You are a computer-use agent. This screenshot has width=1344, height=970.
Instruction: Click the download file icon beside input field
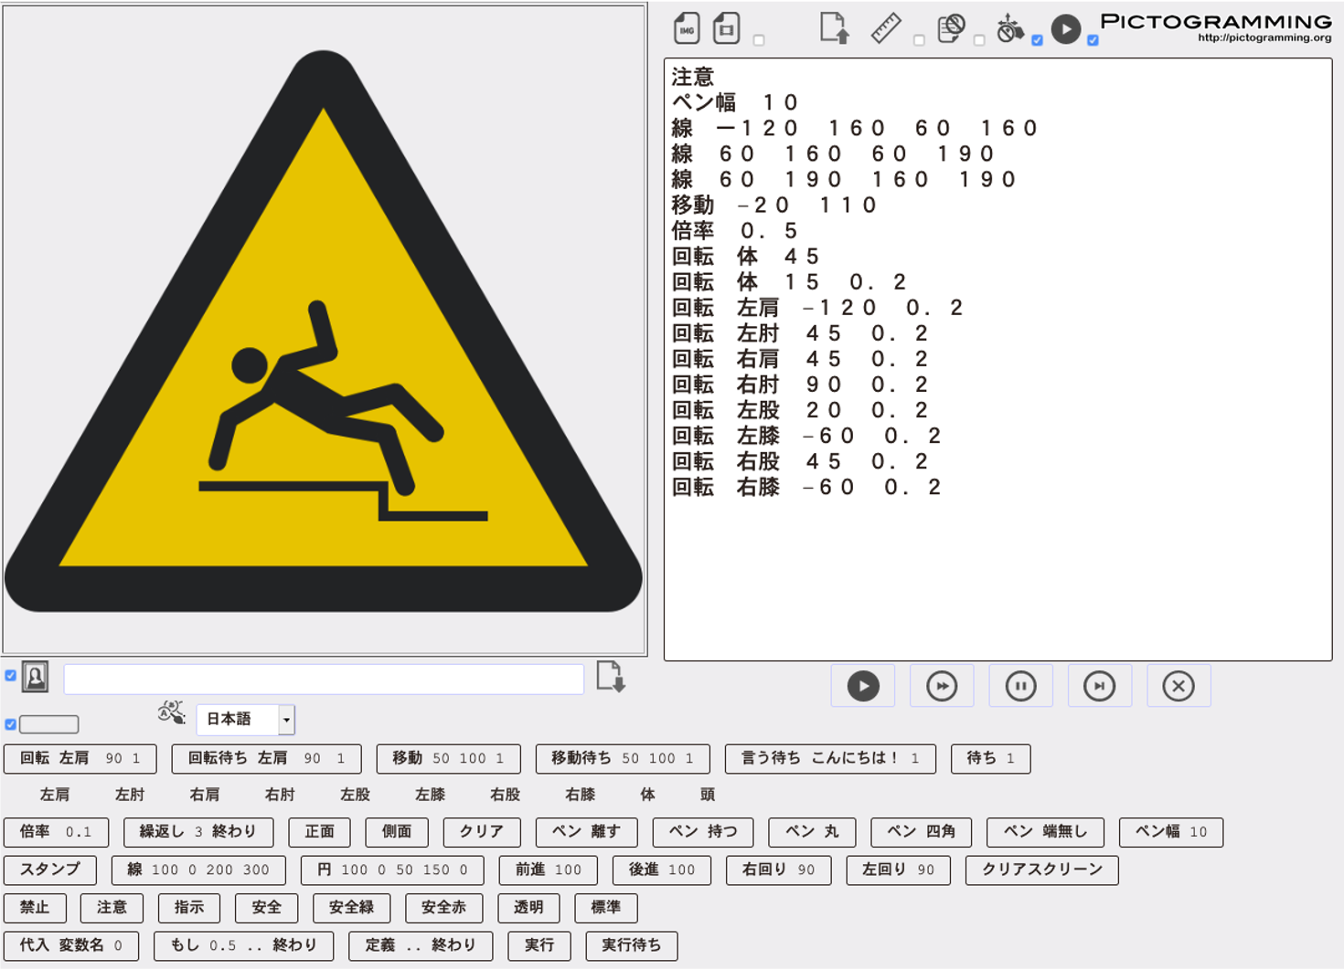611,677
